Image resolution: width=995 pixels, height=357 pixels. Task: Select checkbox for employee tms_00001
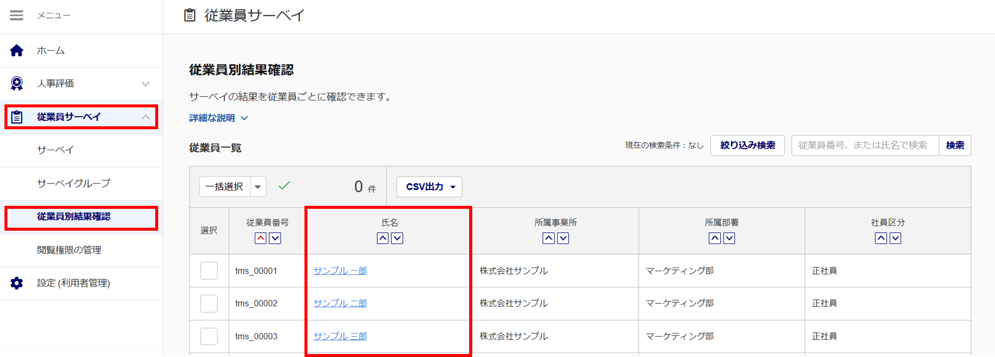(209, 271)
